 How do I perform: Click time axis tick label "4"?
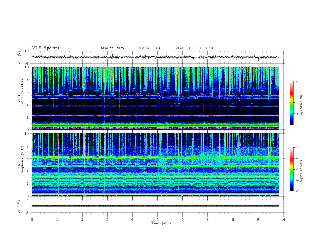[132, 219]
